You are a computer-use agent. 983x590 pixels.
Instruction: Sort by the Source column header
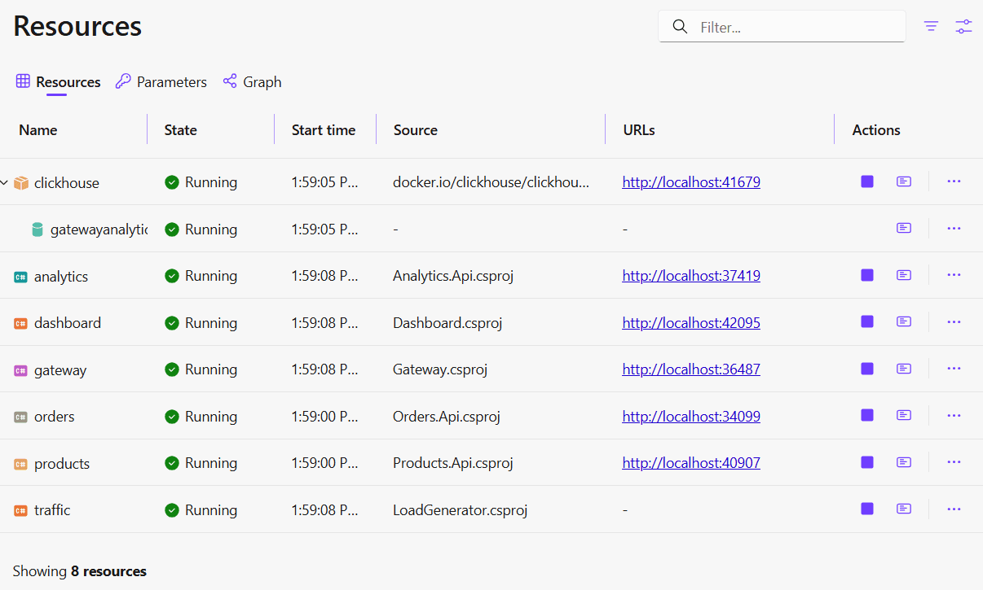(x=416, y=130)
